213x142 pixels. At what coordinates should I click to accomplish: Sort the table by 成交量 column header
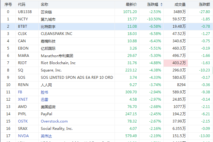(x=180, y=5)
